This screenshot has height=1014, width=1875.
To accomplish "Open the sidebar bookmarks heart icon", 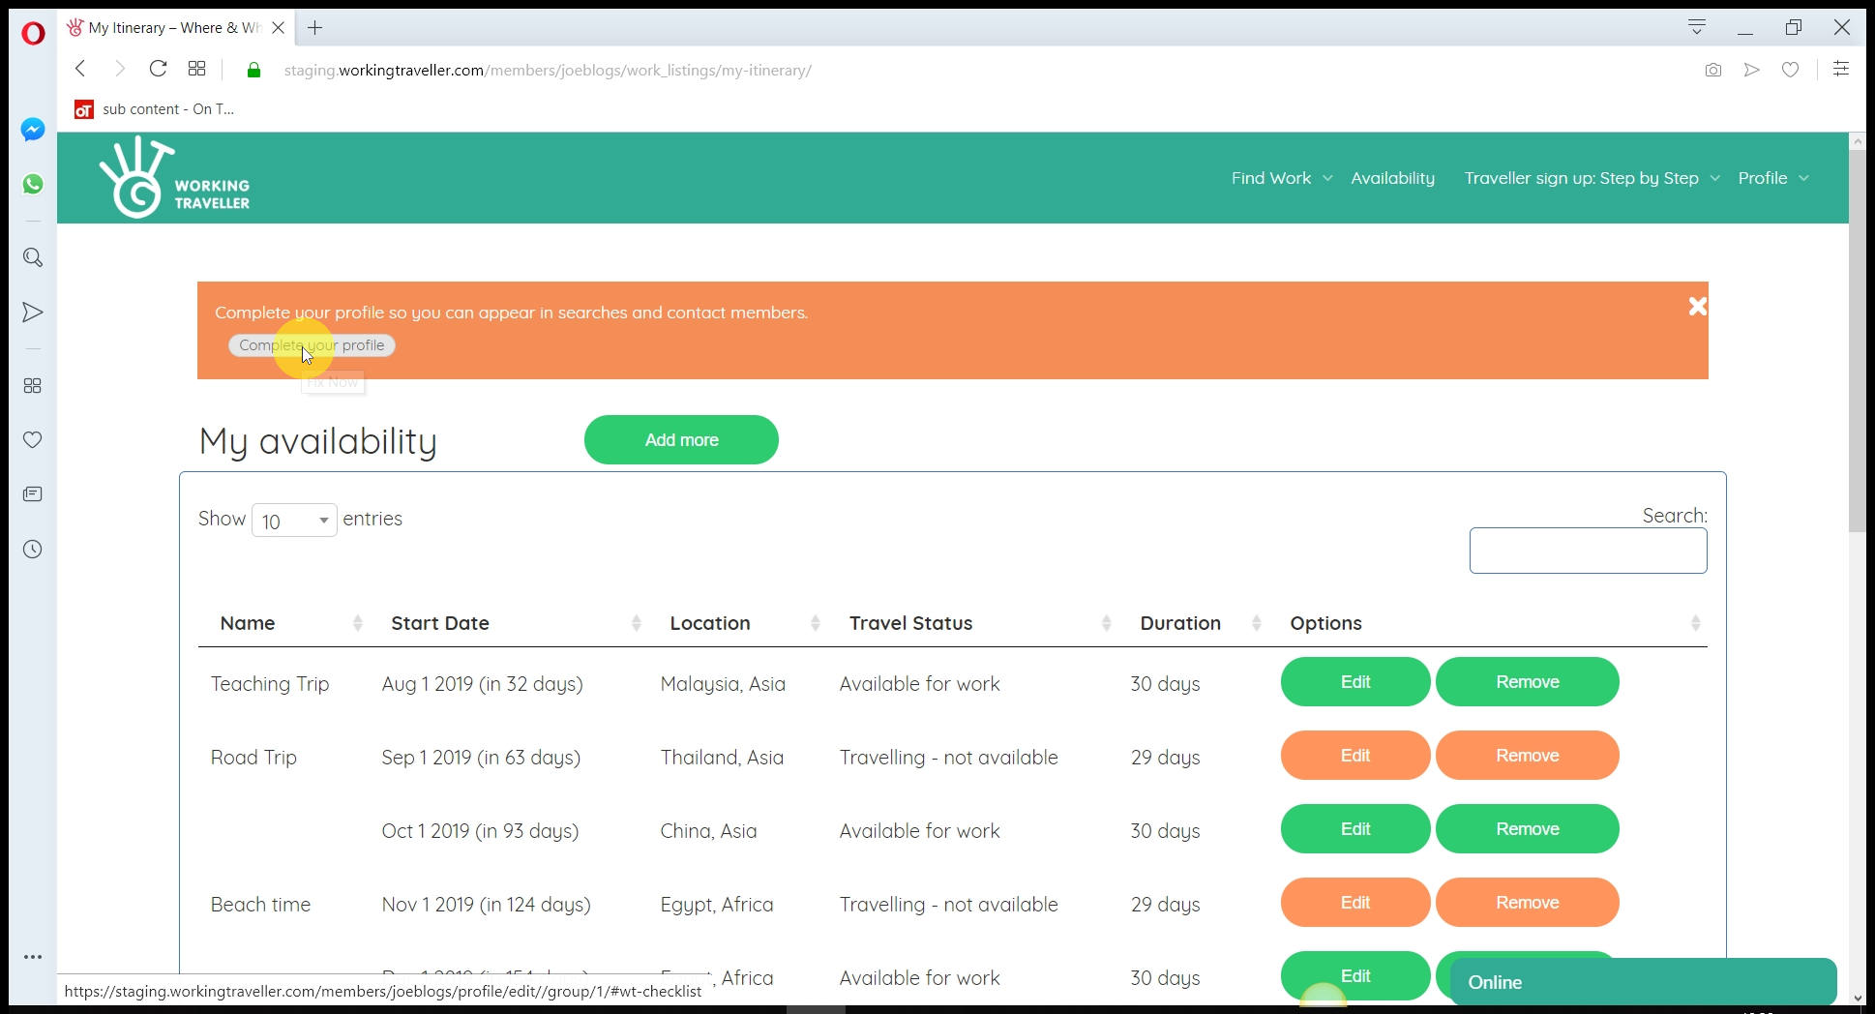I will pos(33,440).
